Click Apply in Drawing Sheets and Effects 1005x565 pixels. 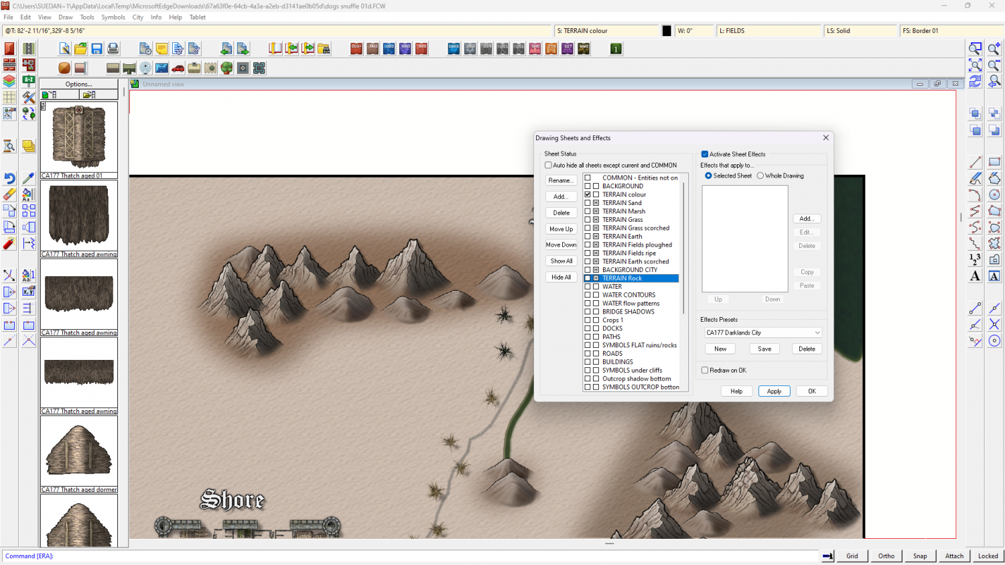[775, 391]
